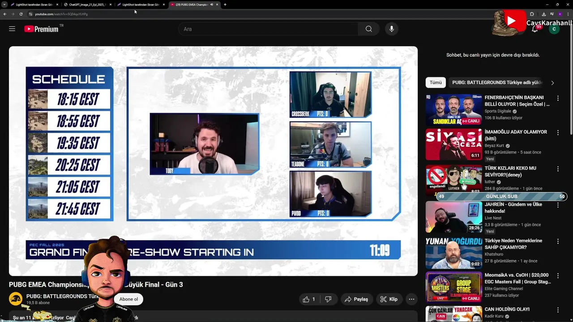Switch to first LightShot browser tab
Screen dimensions: 573x322
pyautogui.click(x=35, y=4)
